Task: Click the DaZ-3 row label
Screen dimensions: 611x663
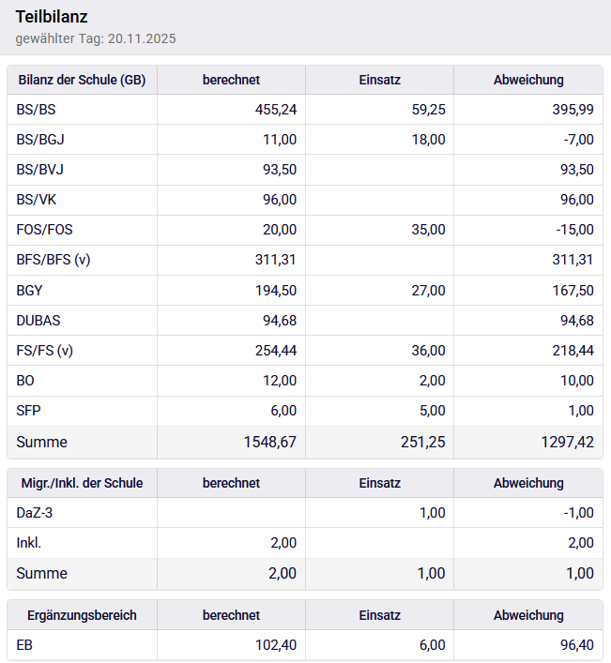Action: pyautogui.click(x=35, y=513)
